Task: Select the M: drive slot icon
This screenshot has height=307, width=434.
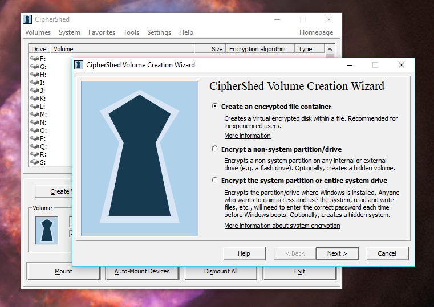Action: [35, 114]
